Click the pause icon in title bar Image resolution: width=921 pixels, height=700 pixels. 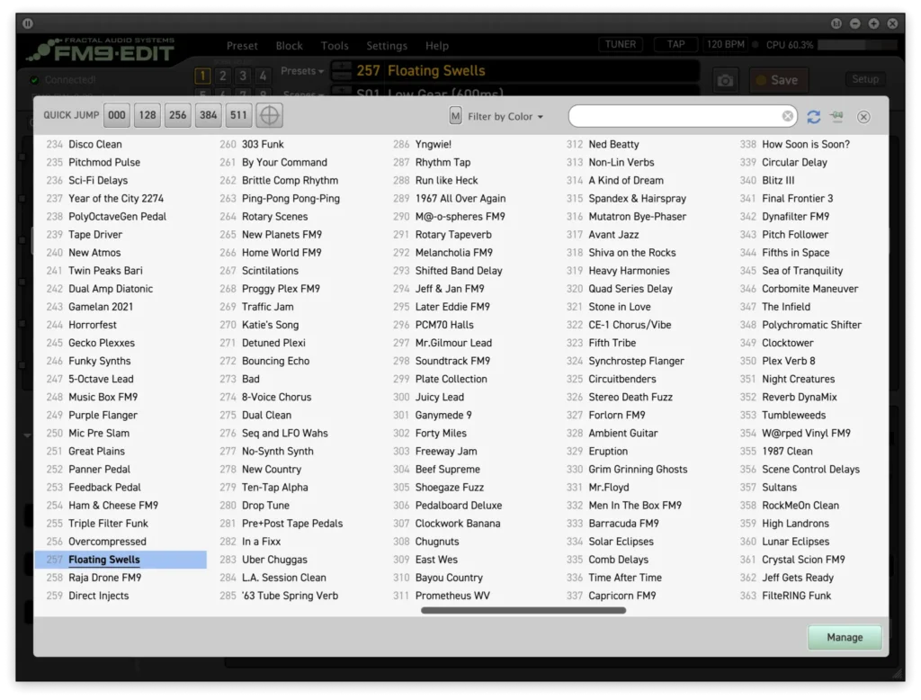click(28, 23)
